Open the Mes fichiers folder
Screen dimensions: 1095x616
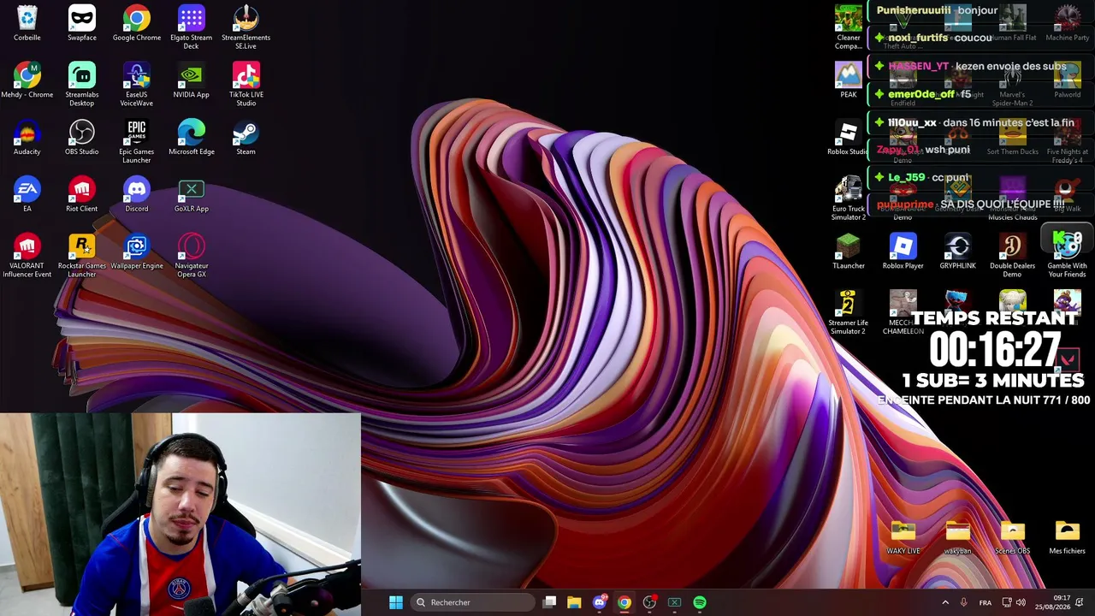(1068, 537)
